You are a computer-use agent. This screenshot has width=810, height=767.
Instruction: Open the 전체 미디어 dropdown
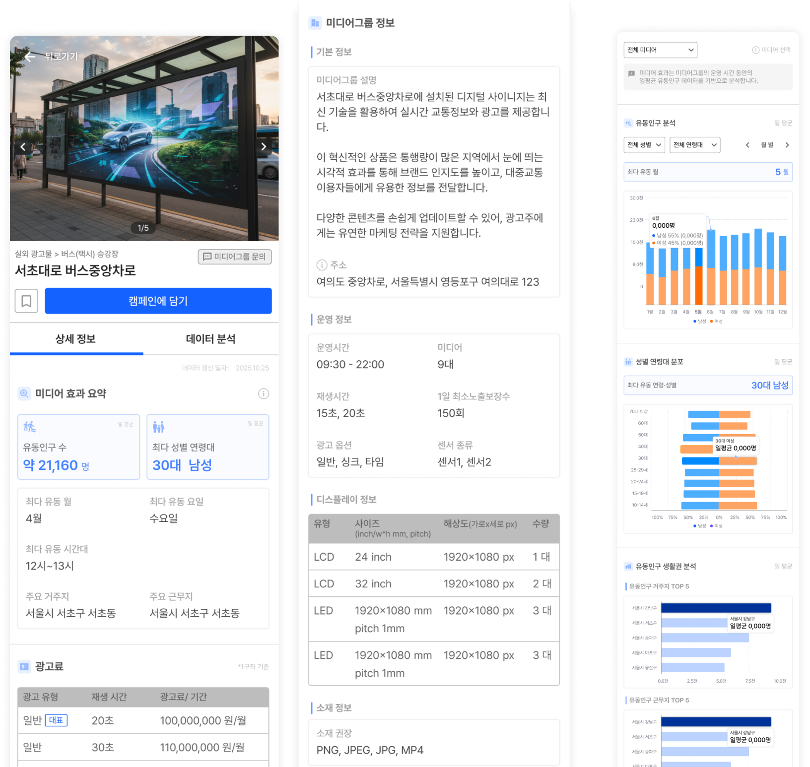pos(660,50)
